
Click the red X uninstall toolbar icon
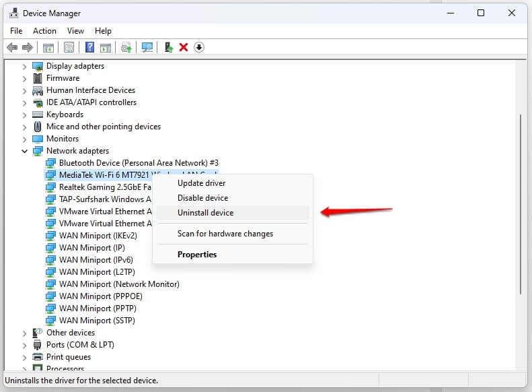tap(184, 47)
